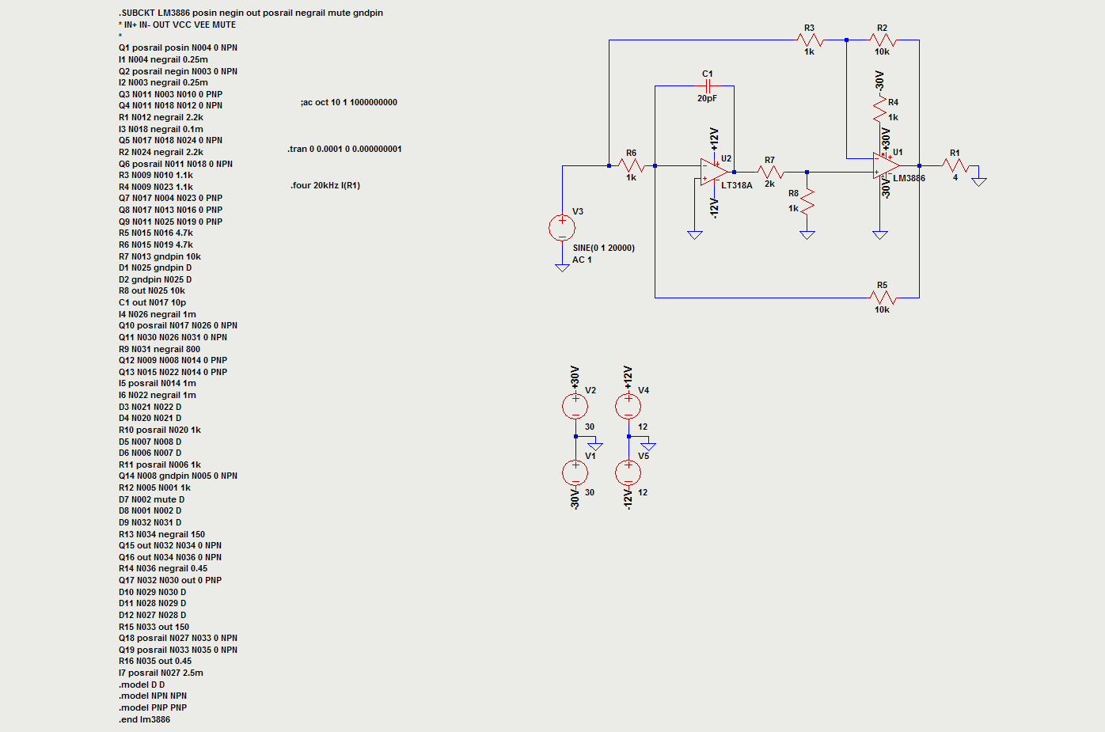Select resistor R7 symbol after U2 output
The width and height of the screenshot is (1105, 732).
point(770,172)
